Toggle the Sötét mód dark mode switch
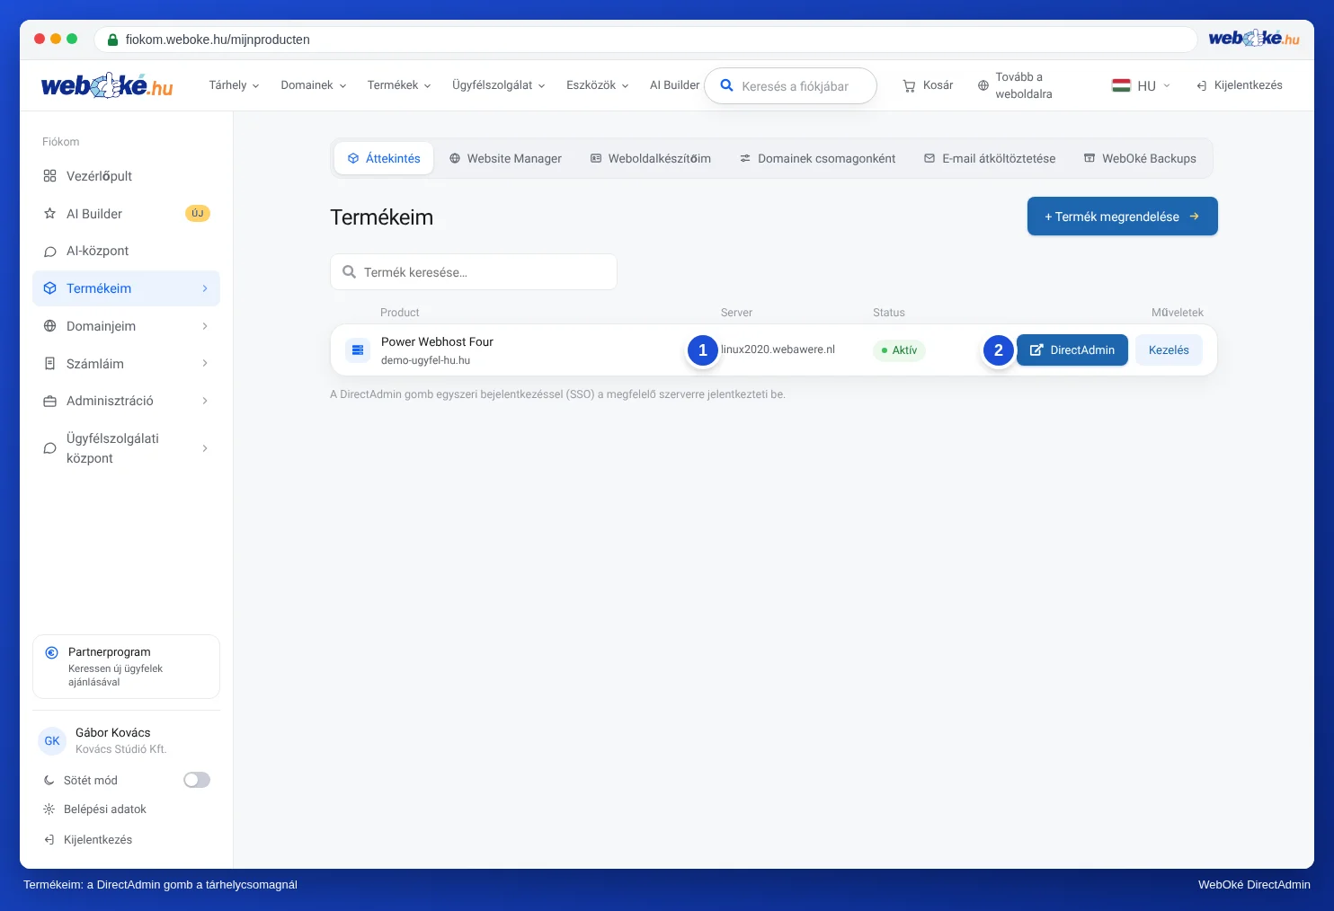Screen dimensions: 1334x911 click(197, 780)
